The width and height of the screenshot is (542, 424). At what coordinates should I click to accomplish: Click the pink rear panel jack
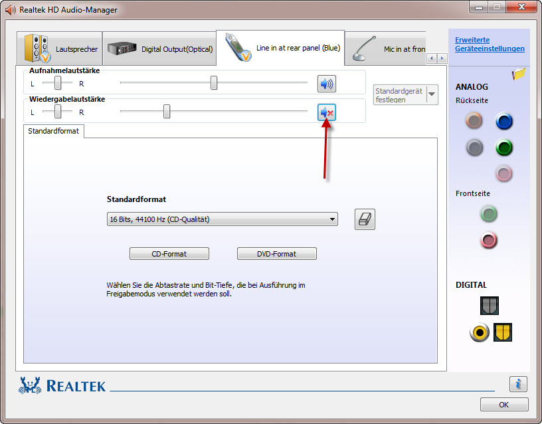click(x=503, y=173)
